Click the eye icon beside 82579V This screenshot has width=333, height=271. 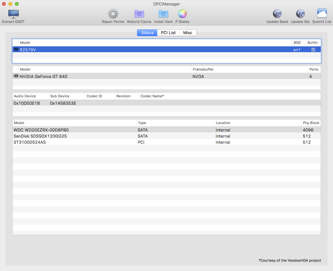tap(16, 50)
